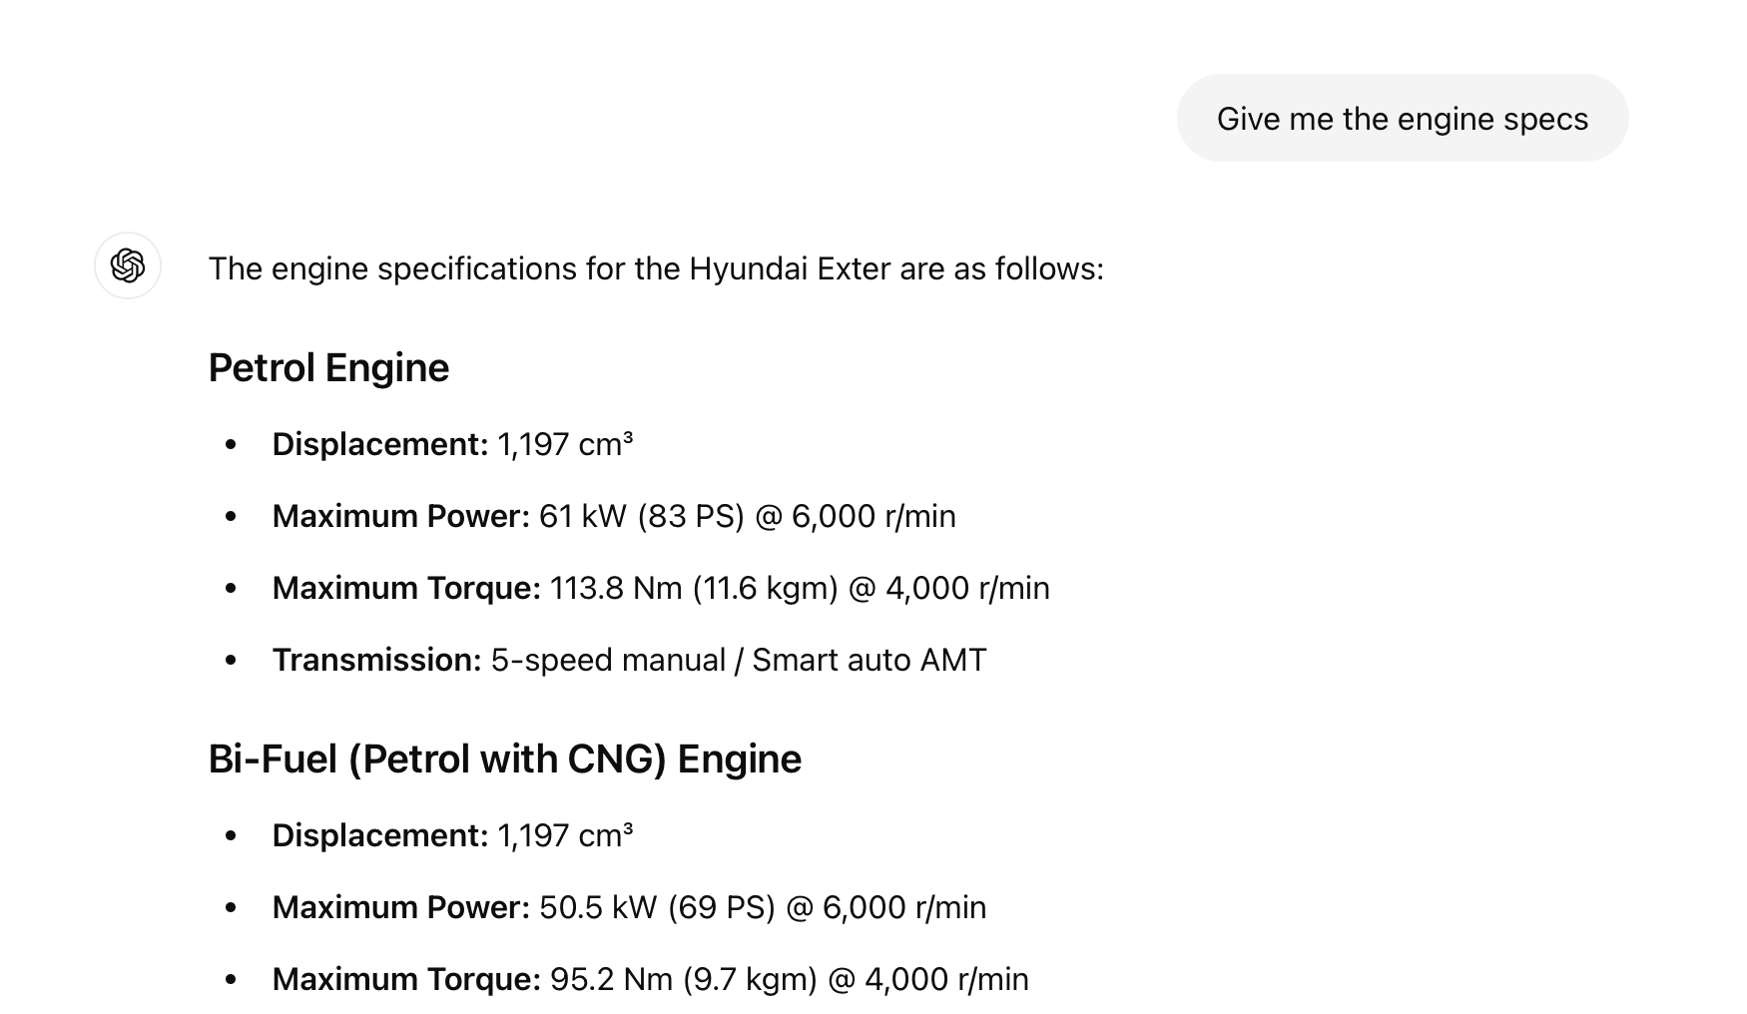
Task: Click the "50.5 kW (69 PS)" power value
Action: tap(657, 907)
